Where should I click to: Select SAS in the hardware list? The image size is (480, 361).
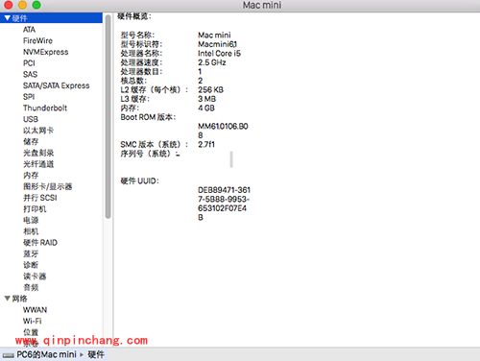(30, 74)
